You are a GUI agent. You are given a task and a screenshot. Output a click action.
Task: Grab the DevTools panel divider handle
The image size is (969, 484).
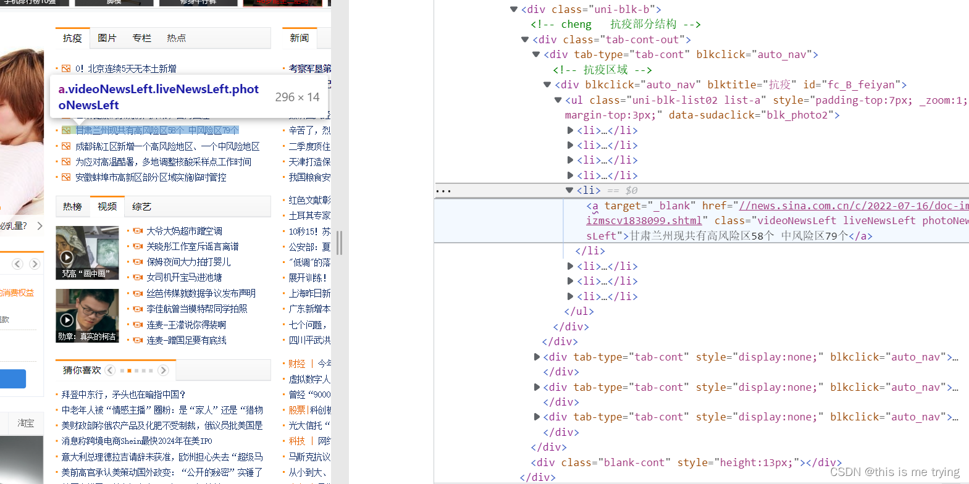(339, 243)
